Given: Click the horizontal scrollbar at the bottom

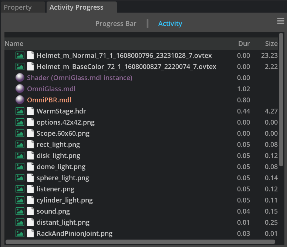Looking at the screenshot, I should [x=141, y=242].
